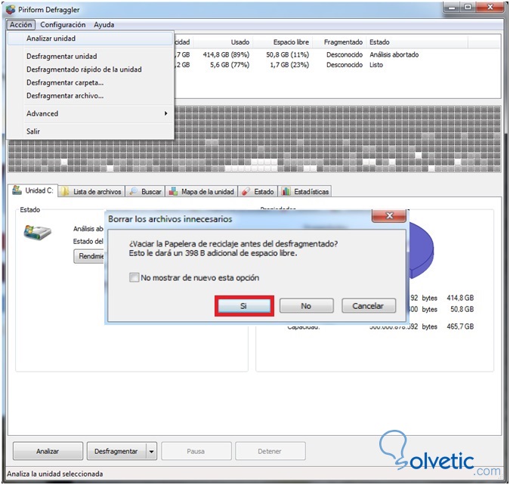This screenshot has height=485, width=510.
Task: Click the Rendimiento button partially hidden
Action: click(89, 256)
